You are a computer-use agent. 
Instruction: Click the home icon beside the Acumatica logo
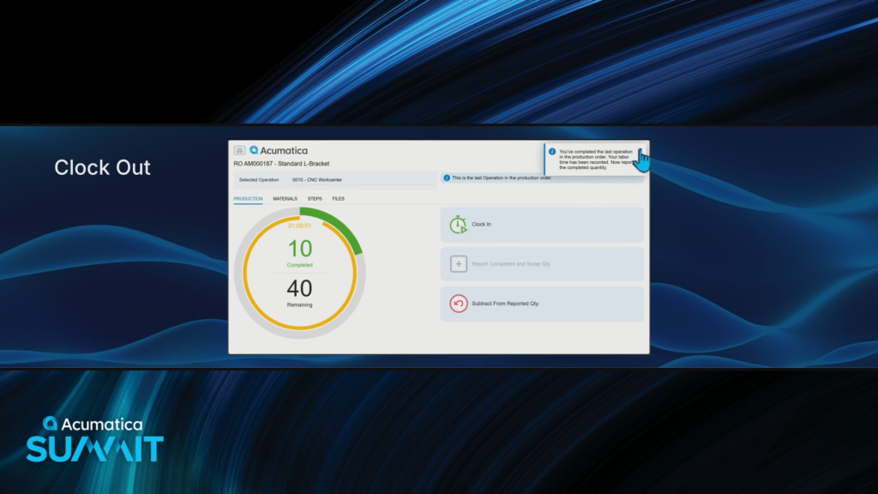coord(240,150)
